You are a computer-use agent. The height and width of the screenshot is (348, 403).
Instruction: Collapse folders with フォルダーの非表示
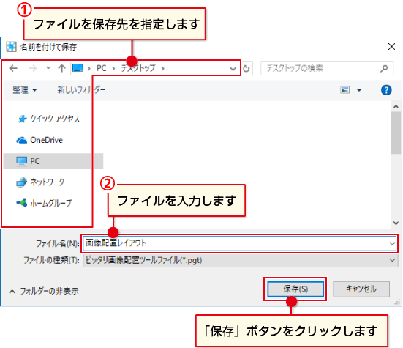pos(44,291)
